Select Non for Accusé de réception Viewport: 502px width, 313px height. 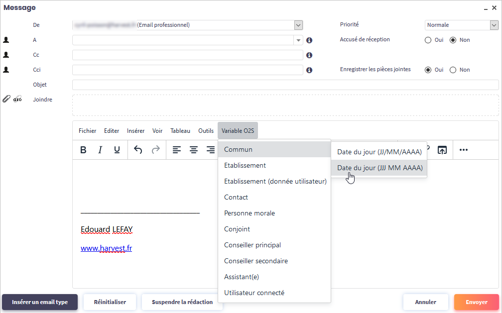click(x=453, y=40)
